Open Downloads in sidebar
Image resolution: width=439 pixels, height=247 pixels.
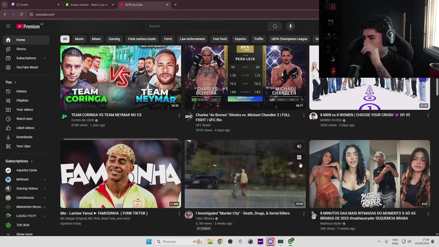[x=26, y=137]
